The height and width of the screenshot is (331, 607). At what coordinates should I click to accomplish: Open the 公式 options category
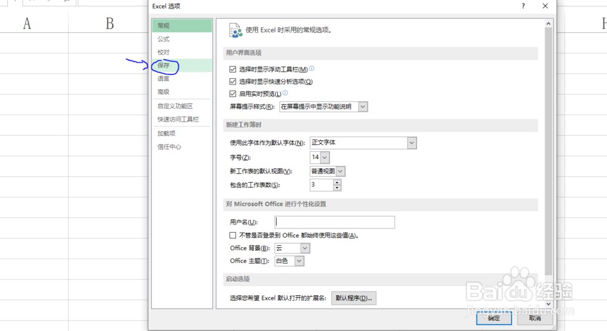click(x=181, y=39)
